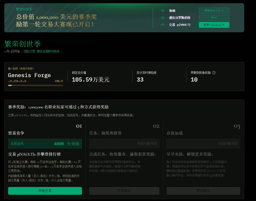Click the 第一阶段（共四个阶段）label
256x201 pixels.
point(21,69)
